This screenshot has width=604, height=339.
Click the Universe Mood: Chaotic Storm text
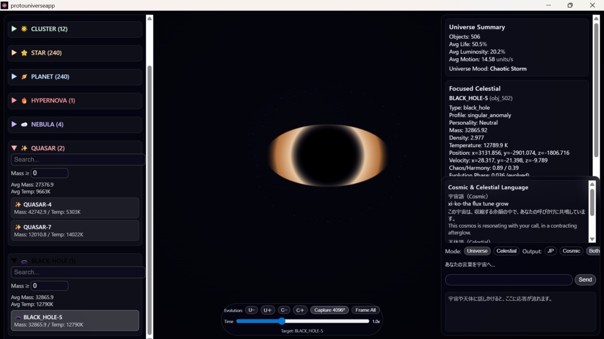tap(487, 68)
